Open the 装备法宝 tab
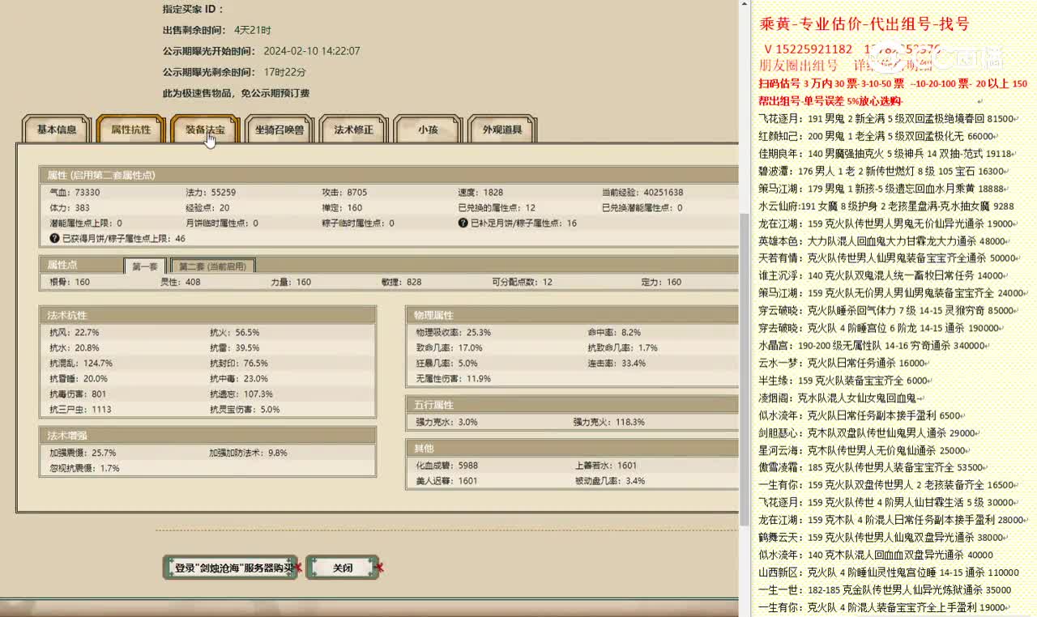Screen dimensions: 1037x617 (x=205, y=130)
